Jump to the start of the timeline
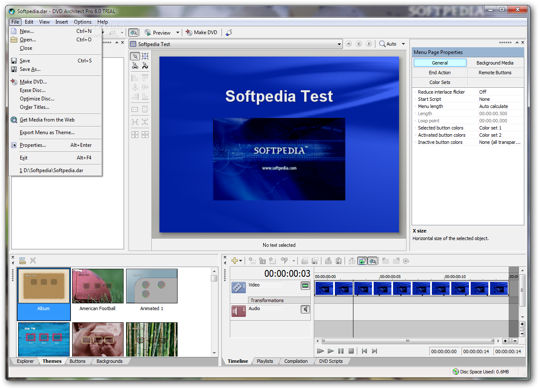The height and width of the screenshot is (389, 539). [364, 351]
